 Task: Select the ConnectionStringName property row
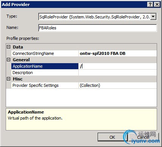point(84,53)
